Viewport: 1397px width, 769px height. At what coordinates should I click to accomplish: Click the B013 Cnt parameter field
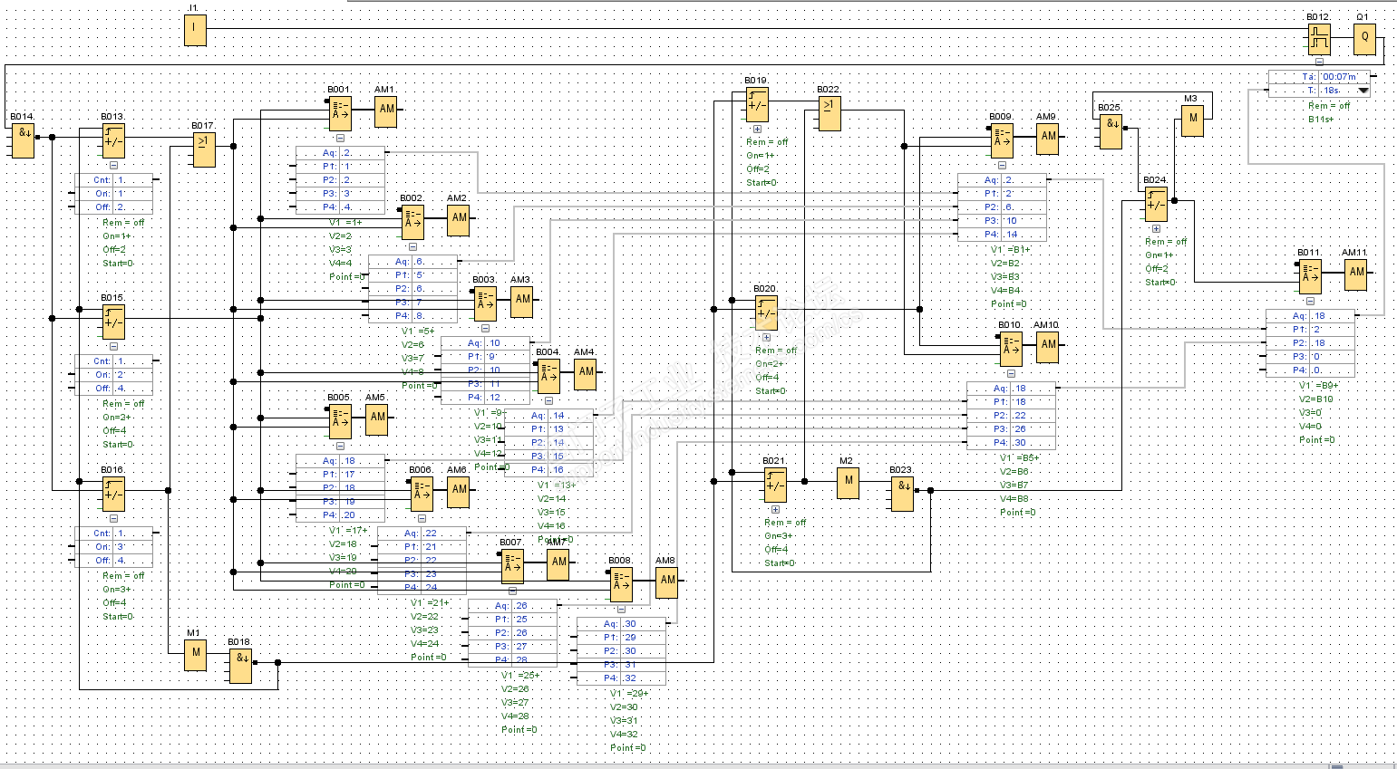pos(133,180)
